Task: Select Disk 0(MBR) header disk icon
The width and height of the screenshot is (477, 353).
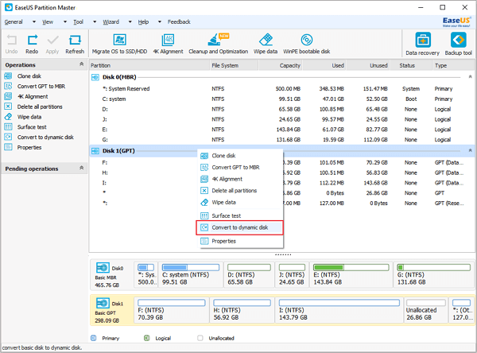Action: [x=95, y=77]
